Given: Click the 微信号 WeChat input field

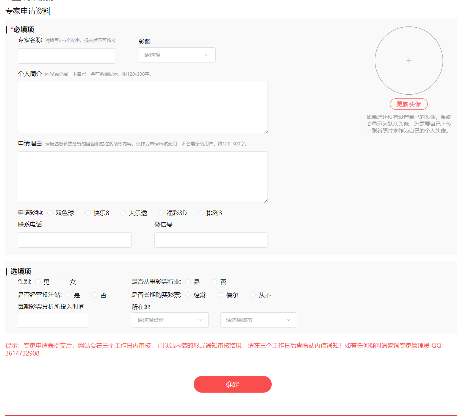Looking at the screenshot, I should click(211, 240).
